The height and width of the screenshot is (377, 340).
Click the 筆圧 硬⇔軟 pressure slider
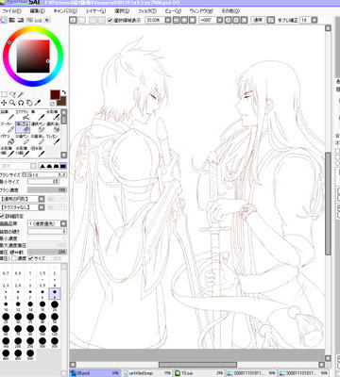click(47, 252)
